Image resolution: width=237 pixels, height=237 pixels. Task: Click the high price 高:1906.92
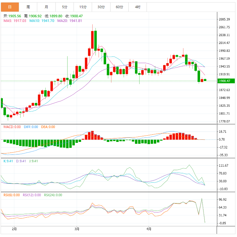(x=33, y=16)
